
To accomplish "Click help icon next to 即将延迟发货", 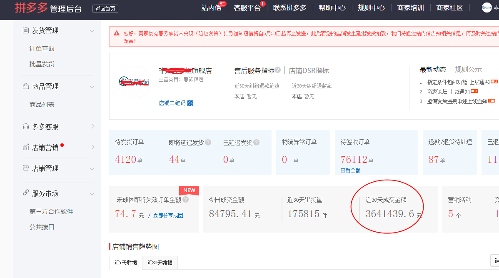I will (x=208, y=143).
